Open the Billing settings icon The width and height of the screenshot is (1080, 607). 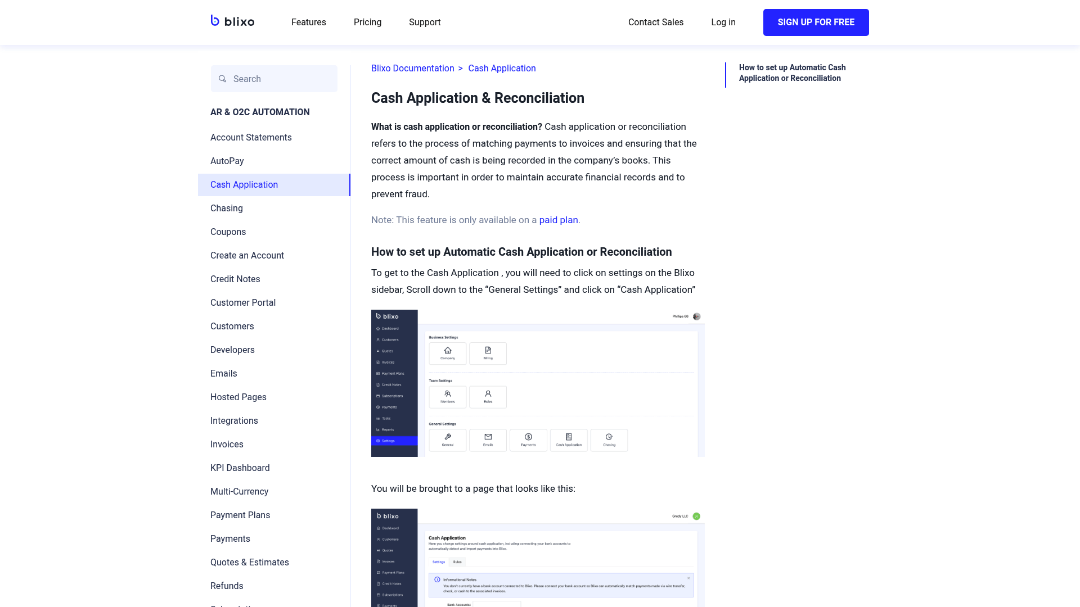pyautogui.click(x=488, y=354)
